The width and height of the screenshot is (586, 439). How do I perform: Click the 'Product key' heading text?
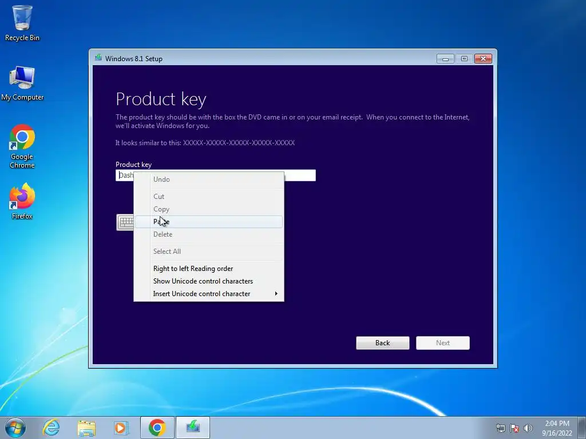coord(161,99)
